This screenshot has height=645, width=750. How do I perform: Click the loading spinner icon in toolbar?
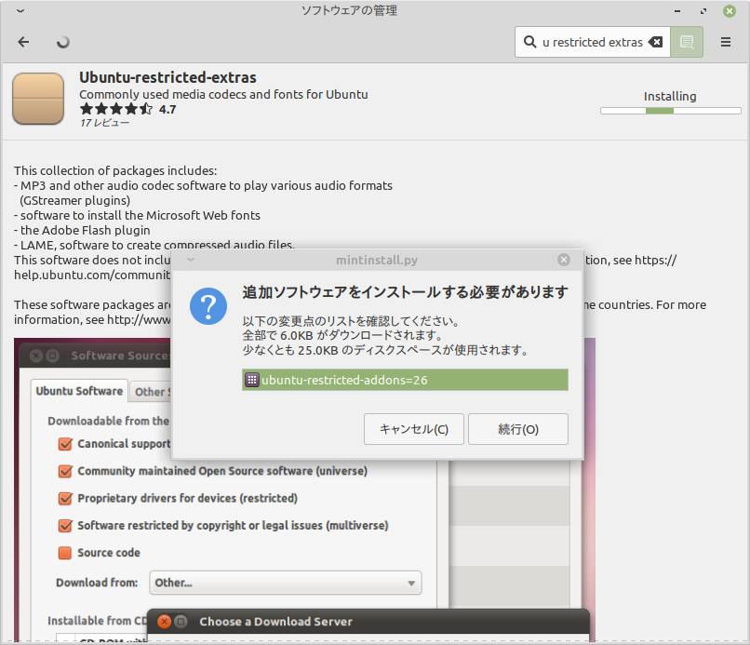[62, 42]
